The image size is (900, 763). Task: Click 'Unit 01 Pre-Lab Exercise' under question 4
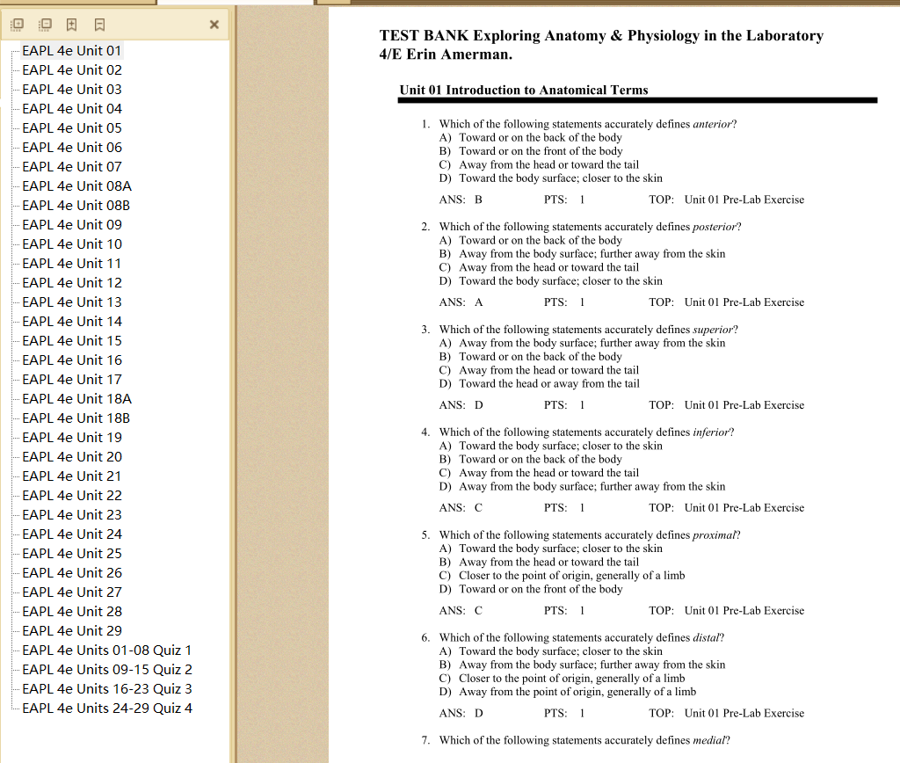[744, 508]
